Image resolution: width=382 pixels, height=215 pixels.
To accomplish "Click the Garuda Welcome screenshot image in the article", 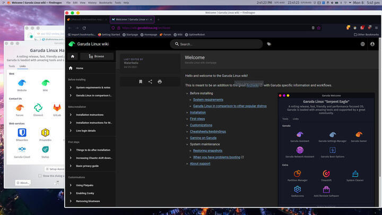I will pos(326,149).
